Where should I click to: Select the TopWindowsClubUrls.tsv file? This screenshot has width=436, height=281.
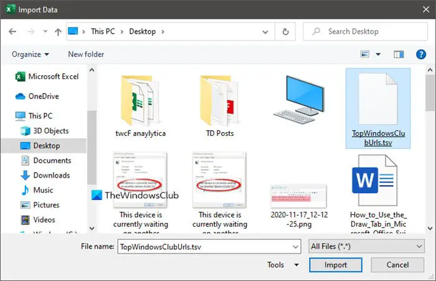pos(378,108)
